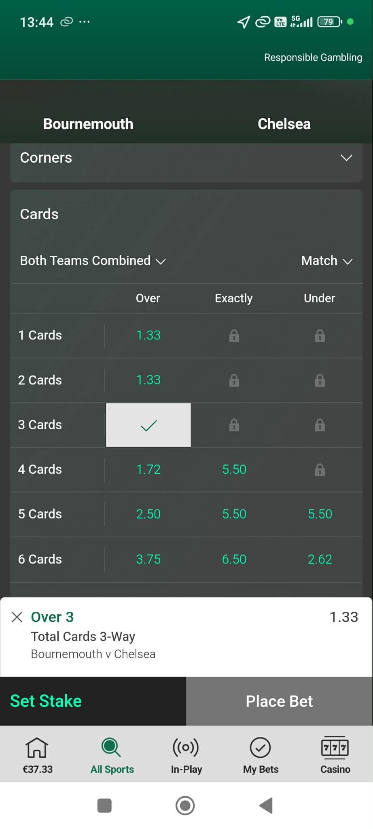The width and height of the screenshot is (373, 829).
Task: Tap the Android recent apps square
Action: (x=104, y=805)
